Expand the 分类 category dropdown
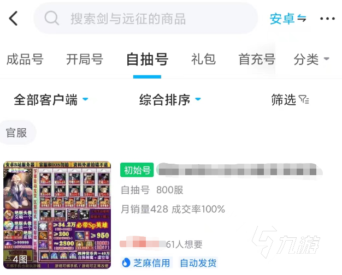The image size is (342, 275). [x=311, y=59]
